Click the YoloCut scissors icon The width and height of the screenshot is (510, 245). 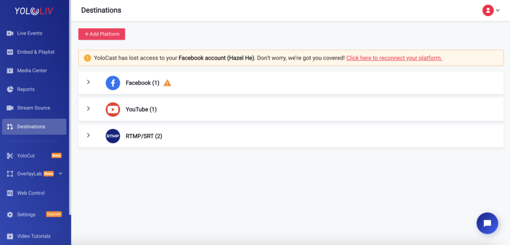point(10,156)
